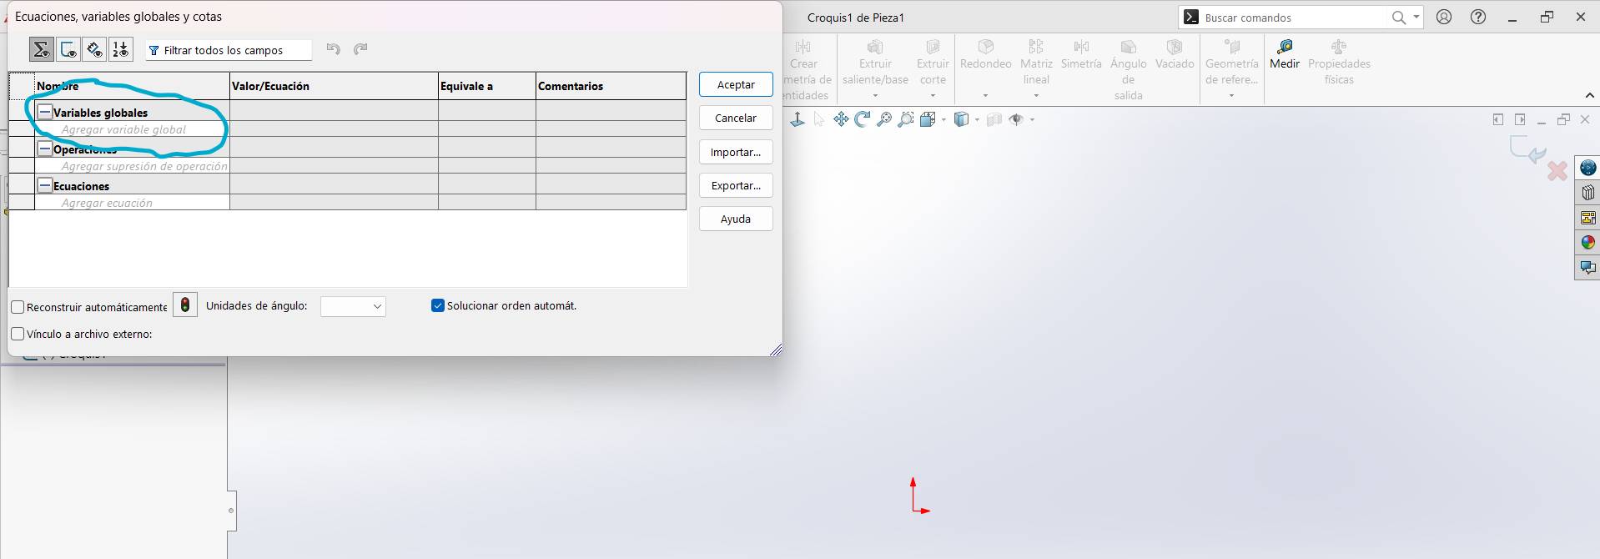Click the Vaciado shell tool
This screenshot has width=1600, height=559.
point(1175,55)
